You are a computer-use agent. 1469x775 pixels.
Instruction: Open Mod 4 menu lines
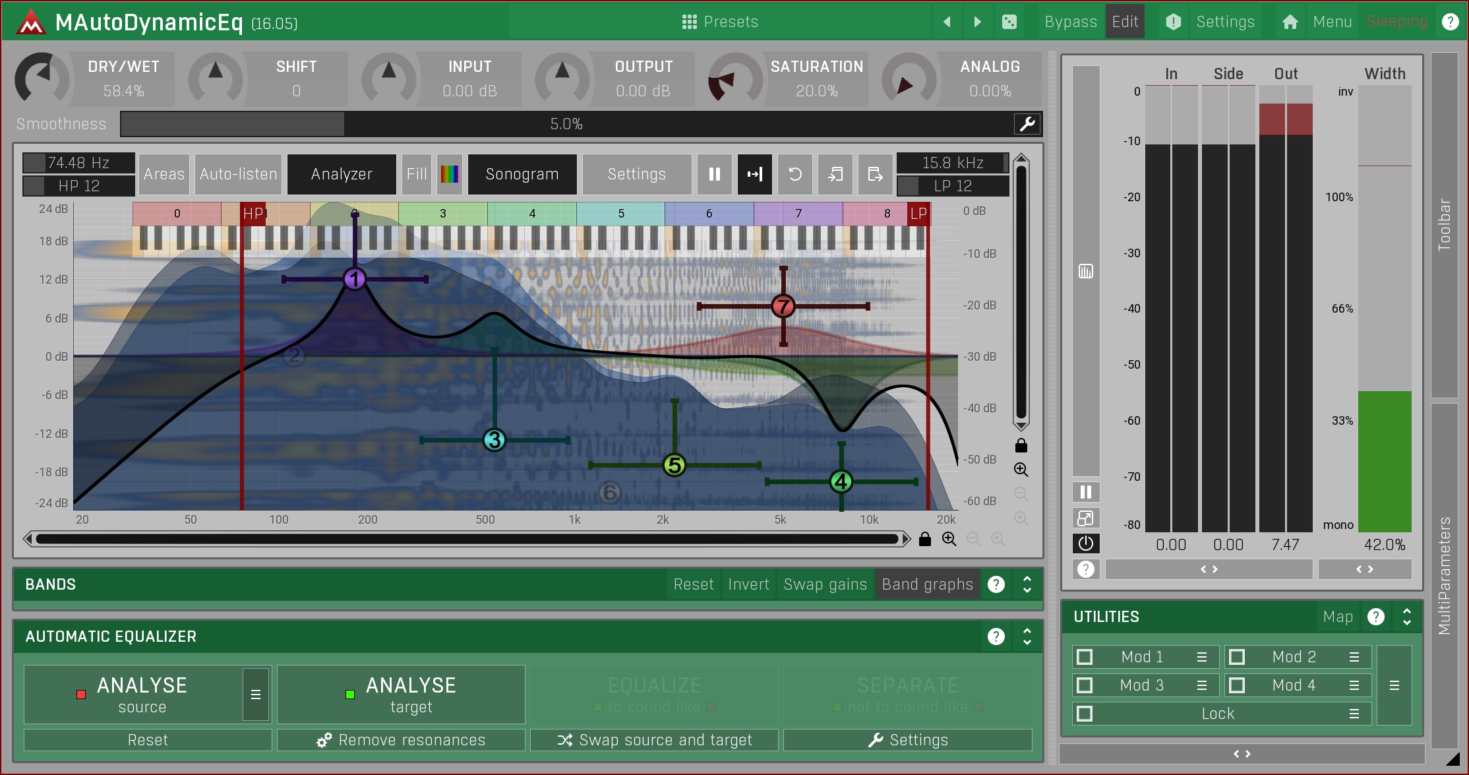(x=1354, y=685)
